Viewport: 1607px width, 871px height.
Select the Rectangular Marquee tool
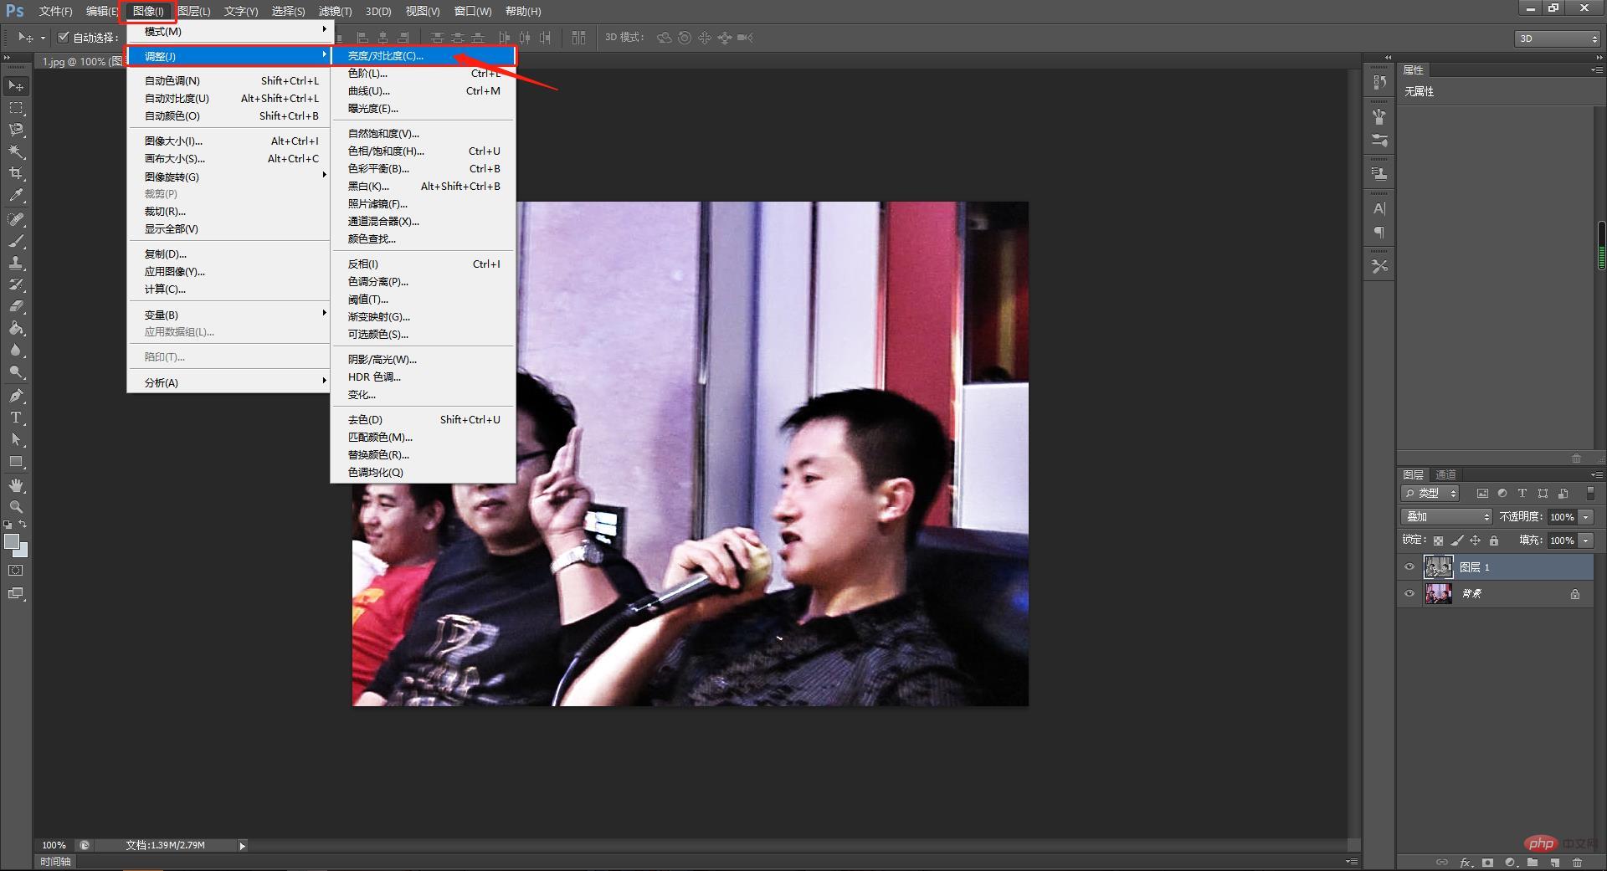point(16,108)
